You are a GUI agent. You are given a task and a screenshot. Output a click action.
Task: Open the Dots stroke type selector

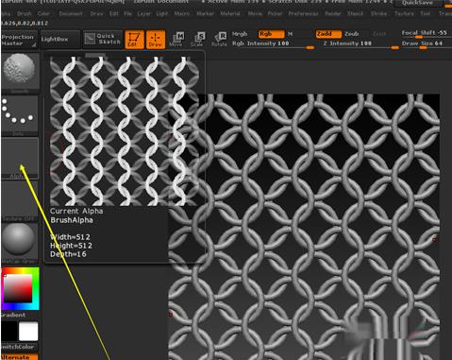pyautogui.click(x=20, y=115)
